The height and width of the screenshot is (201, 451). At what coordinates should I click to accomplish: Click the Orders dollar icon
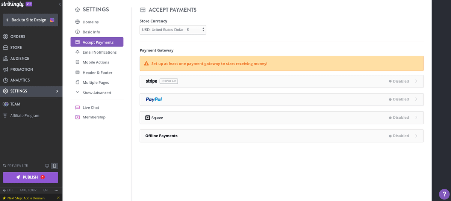6,37
